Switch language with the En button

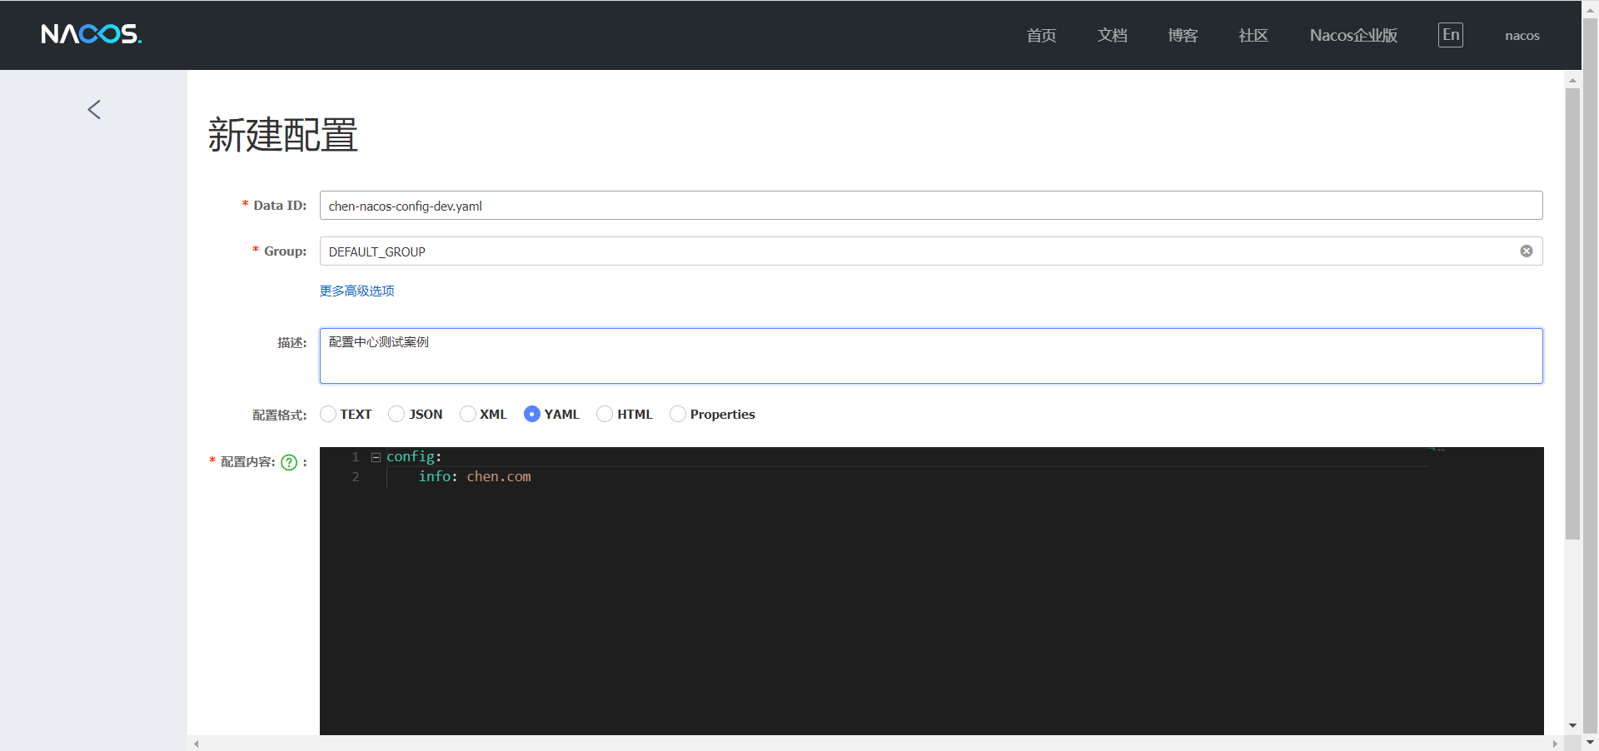point(1451,35)
